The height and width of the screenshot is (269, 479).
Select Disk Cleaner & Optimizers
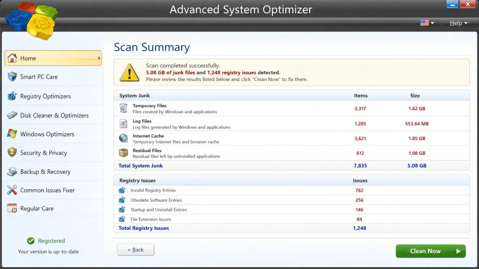pos(53,115)
